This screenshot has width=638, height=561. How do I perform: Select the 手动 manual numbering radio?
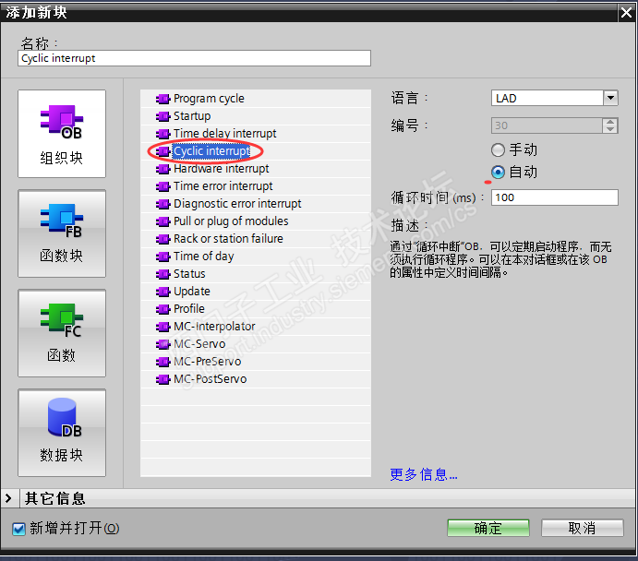tap(498, 150)
